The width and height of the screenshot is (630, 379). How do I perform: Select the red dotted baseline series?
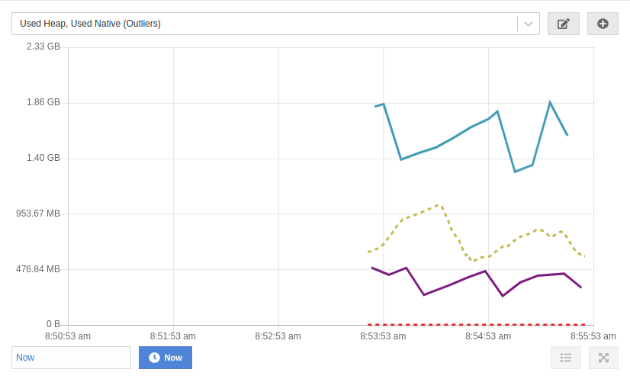[473, 324]
